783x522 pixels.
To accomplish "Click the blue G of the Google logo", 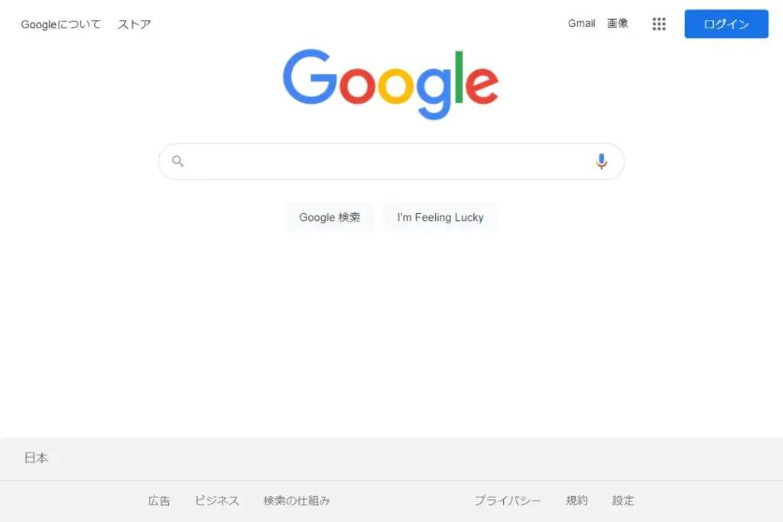I will coord(310,76).
